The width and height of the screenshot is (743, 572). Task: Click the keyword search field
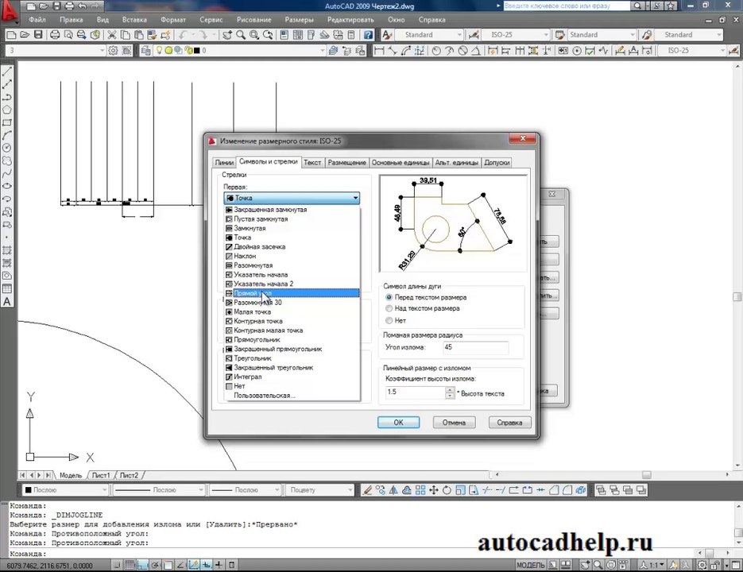click(x=566, y=6)
